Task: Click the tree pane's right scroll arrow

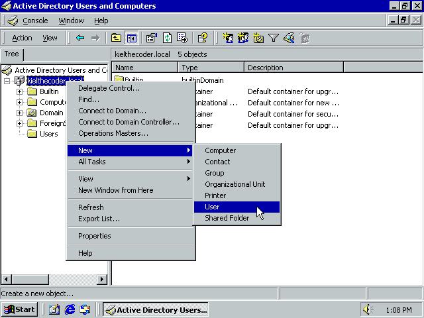Action: tap(103, 280)
